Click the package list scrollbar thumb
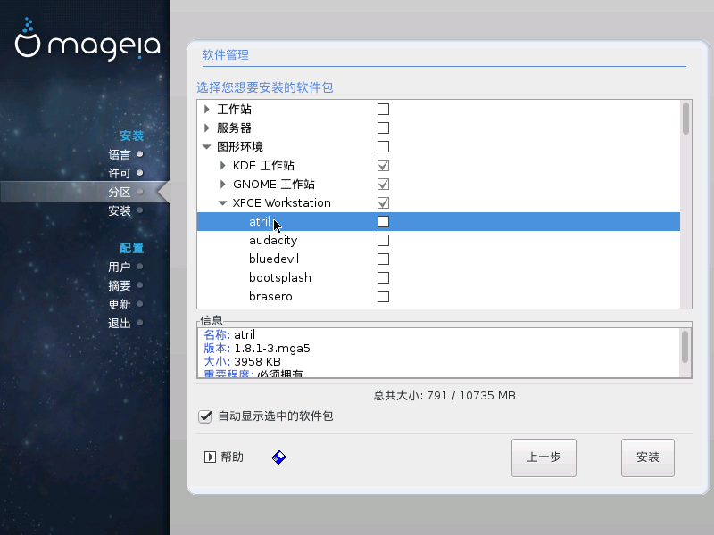714x535 pixels. [x=685, y=119]
